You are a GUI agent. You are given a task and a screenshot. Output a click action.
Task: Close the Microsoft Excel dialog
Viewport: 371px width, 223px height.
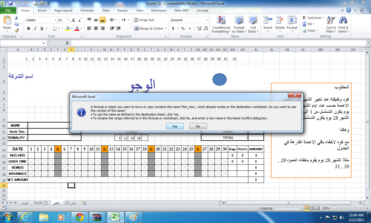[x=295, y=95]
